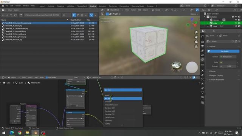Screen dimensions: 242x136
Task: Collapse the Surface panel
Action: [x=212, y=46]
